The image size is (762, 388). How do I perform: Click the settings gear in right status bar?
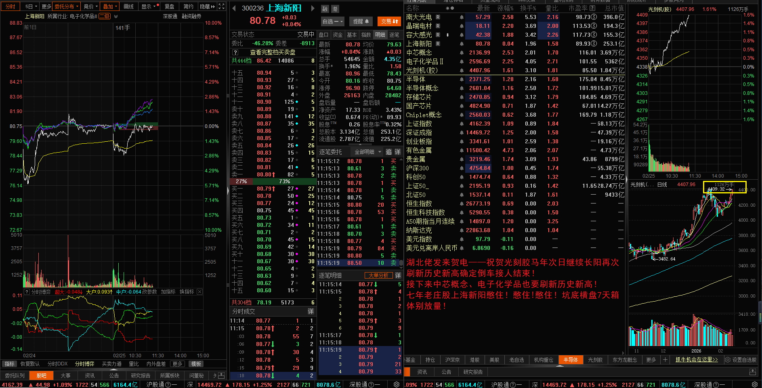point(754,385)
